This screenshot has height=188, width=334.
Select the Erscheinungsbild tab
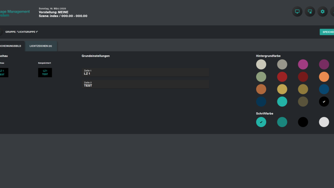11,46
